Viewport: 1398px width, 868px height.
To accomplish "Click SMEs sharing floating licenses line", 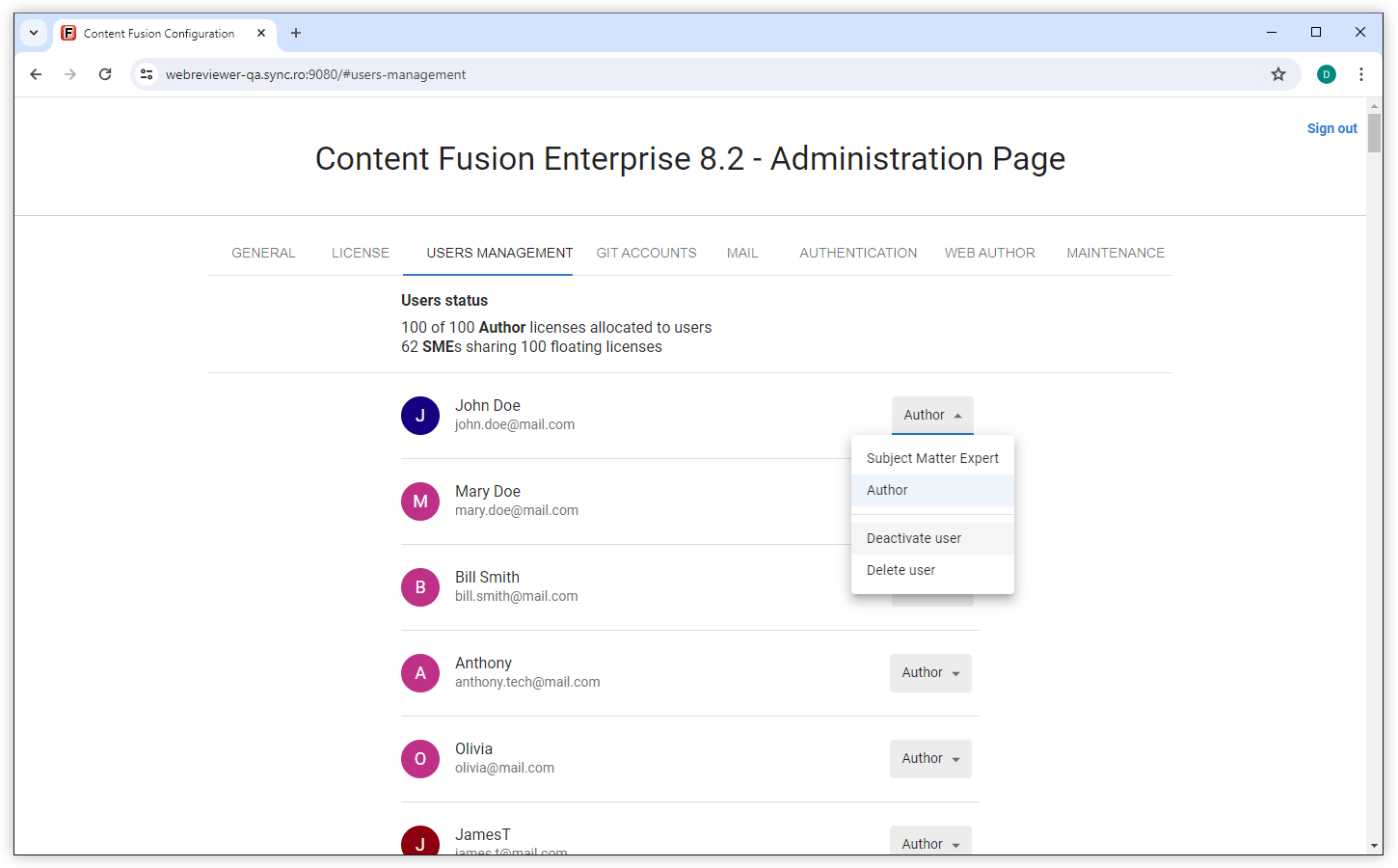I will point(531,347).
